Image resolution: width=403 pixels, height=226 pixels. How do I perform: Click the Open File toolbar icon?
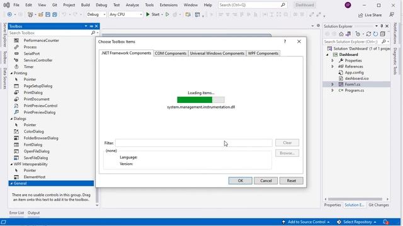(x=40, y=14)
